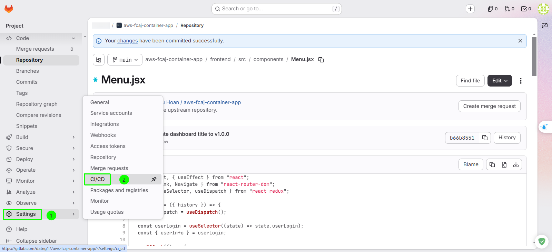552x252 pixels.
Task: Click Create merge request button
Action: coord(489,106)
